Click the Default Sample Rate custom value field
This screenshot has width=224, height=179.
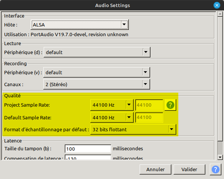[x=149, y=117]
